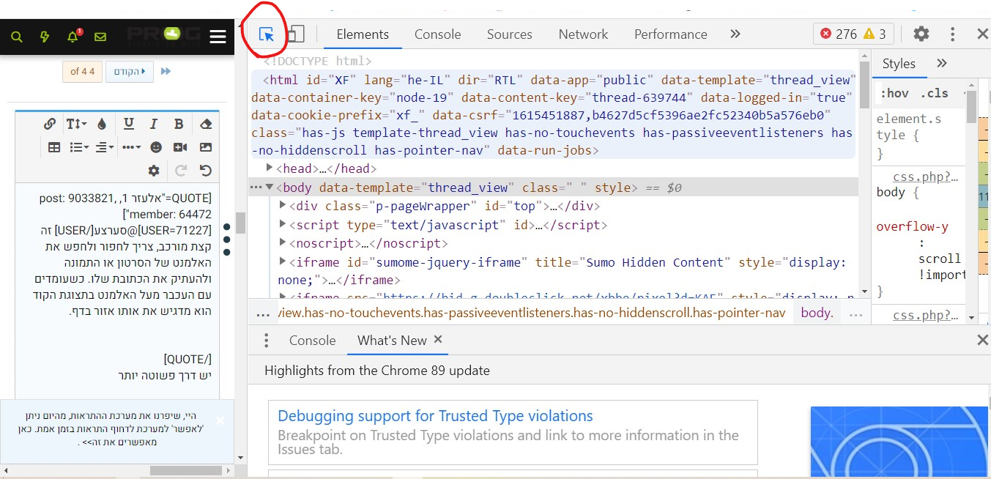Open the envelope messages icon
This screenshot has height=479, width=991.
coord(100,37)
